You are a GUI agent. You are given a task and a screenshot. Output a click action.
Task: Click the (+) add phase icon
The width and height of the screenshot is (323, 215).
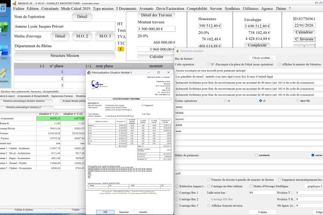(88, 66)
